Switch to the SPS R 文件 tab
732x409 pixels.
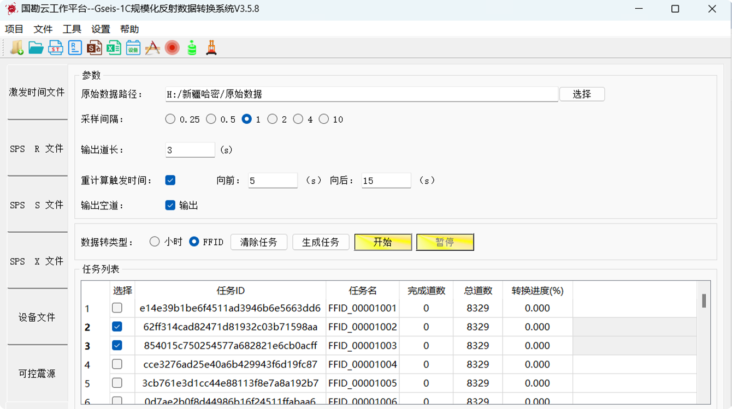pyautogui.click(x=37, y=148)
